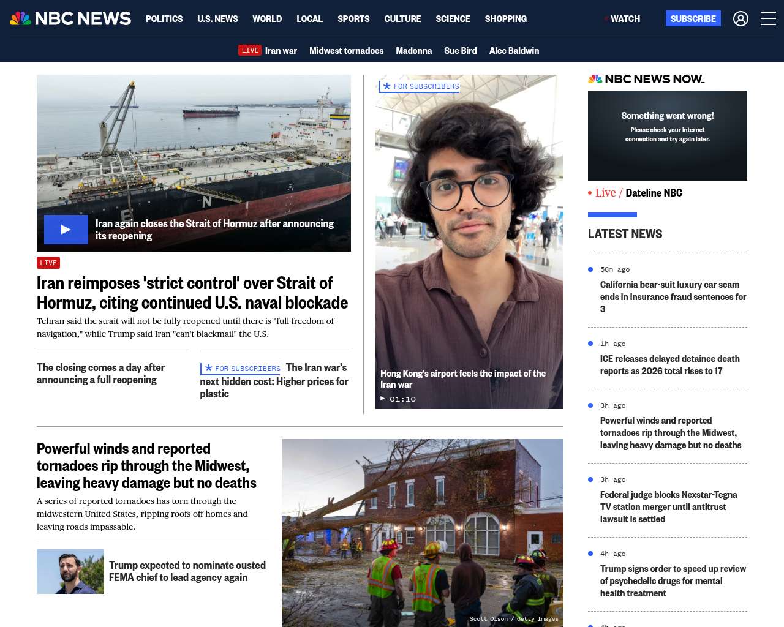The width and height of the screenshot is (784, 627).
Task: Read California bear-suit car scam story
Action: coord(673,296)
